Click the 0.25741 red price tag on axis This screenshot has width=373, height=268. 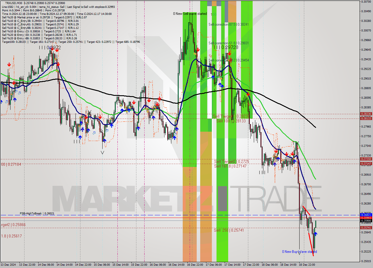[366, 228]
